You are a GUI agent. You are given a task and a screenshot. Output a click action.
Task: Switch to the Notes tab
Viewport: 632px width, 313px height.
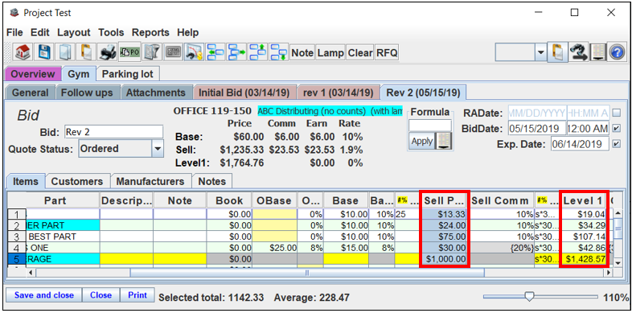(x=212, y=182)
